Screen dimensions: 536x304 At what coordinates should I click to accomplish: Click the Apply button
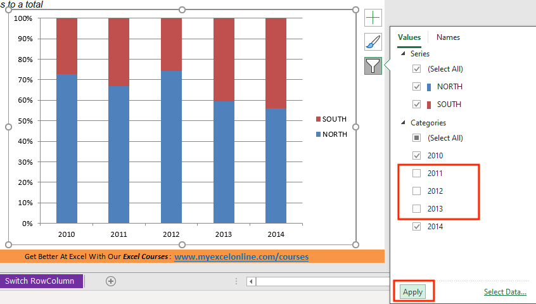click(x=413, y=292)
